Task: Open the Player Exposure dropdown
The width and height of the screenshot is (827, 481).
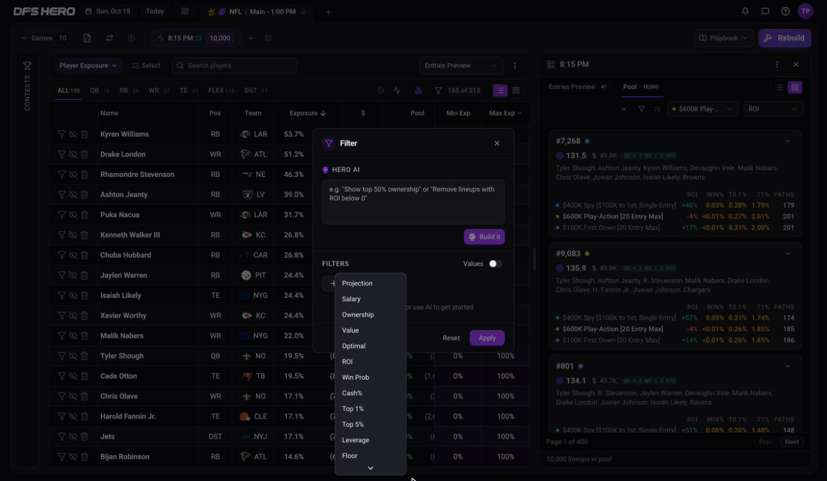Action: pos(88,65)
